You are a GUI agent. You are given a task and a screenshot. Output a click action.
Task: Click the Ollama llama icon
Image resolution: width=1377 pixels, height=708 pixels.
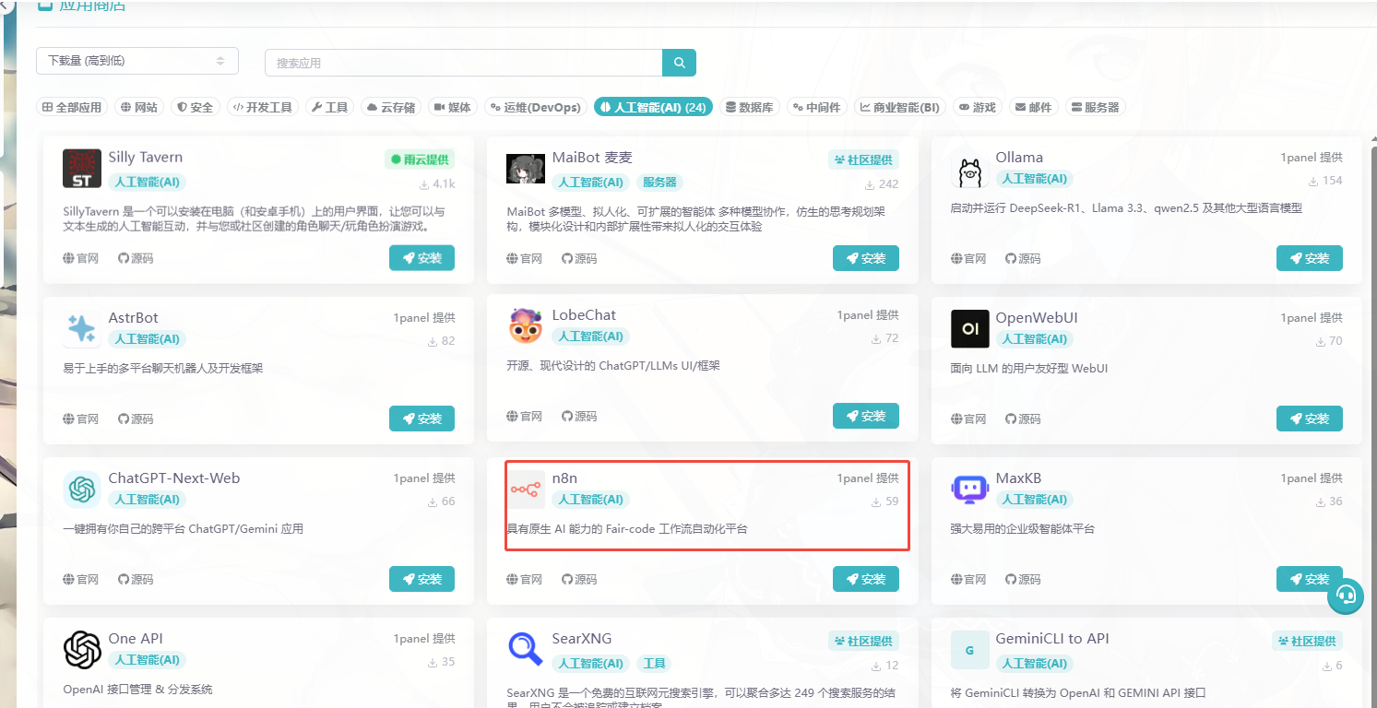tap(969, 170)
